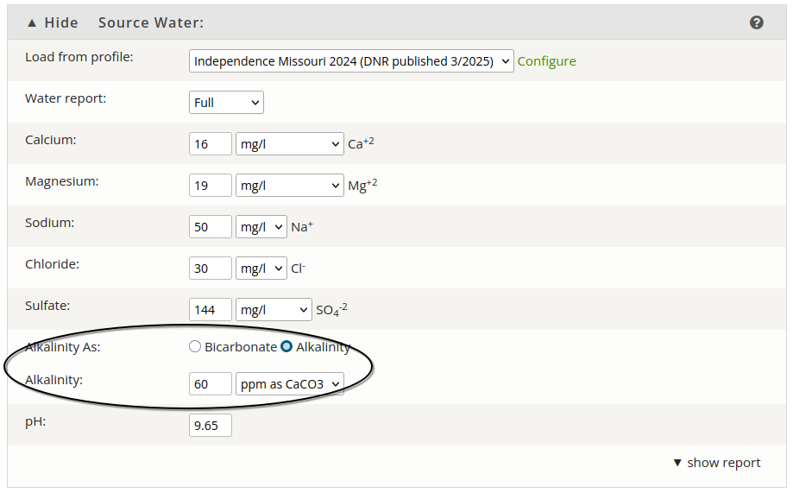Open the Load from profile dropdown

(351, 61)
